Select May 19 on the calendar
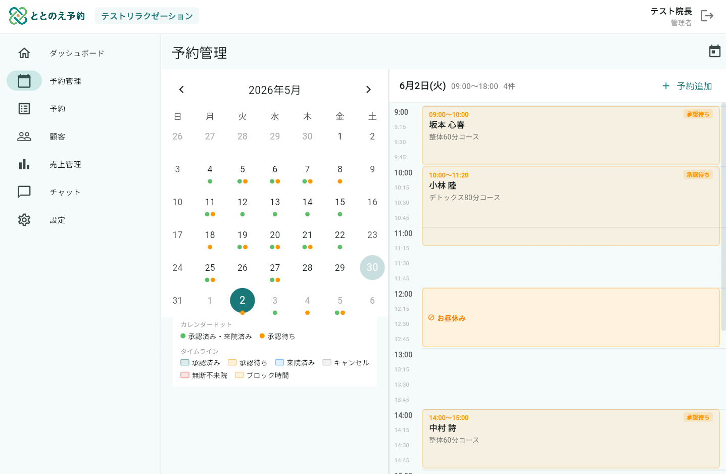Image resolution: width=726 pixels, height=474 pixels. [243, 235]
